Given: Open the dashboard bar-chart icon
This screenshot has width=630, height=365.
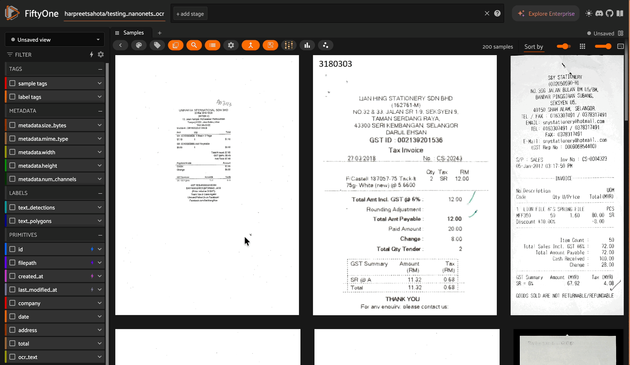Looking at the screenshot, I should click(x=307, y=45).
